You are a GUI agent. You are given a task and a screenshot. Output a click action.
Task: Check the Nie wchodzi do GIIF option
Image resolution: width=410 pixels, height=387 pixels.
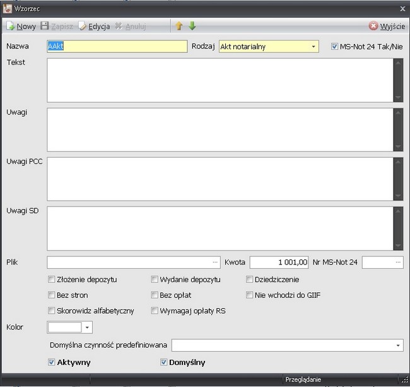click(x=250, y=295)
